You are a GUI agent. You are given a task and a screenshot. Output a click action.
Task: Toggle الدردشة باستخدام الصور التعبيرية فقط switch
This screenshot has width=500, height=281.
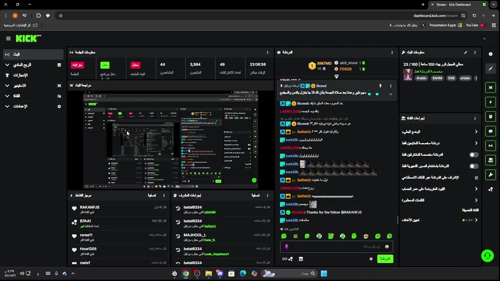[473, 166]
